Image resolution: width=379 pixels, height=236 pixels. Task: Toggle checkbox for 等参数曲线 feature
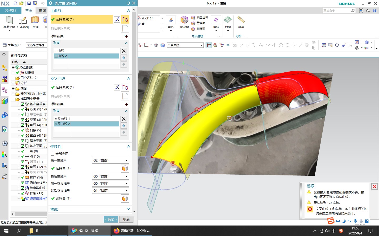[23, 188]
